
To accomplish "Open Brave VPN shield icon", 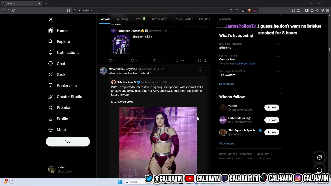I will click(322, 10).
